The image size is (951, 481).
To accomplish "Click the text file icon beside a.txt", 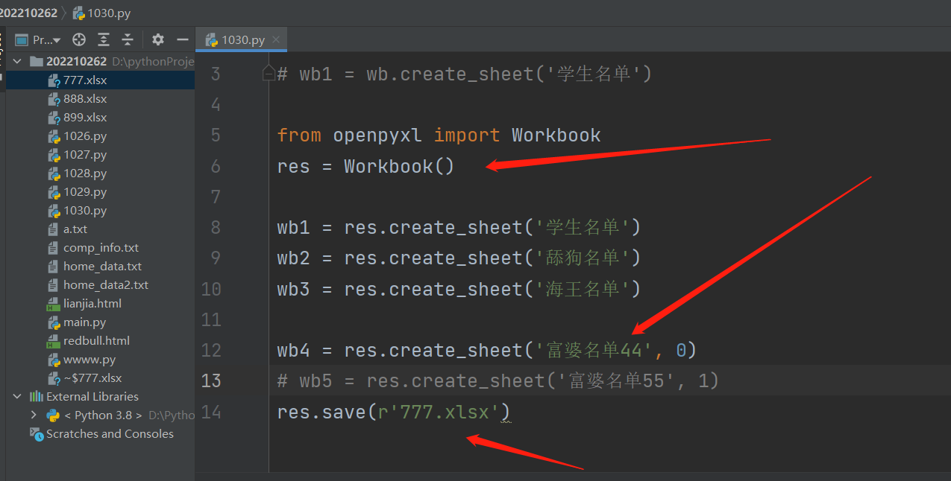I will coord(54,229).
